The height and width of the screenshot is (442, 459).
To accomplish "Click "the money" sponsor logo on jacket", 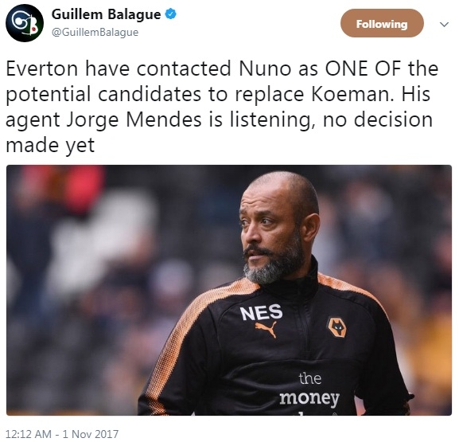I will (309, 391).
